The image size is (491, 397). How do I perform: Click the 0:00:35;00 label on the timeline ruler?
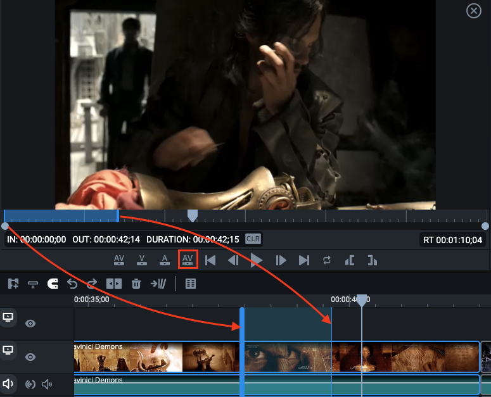92,299
